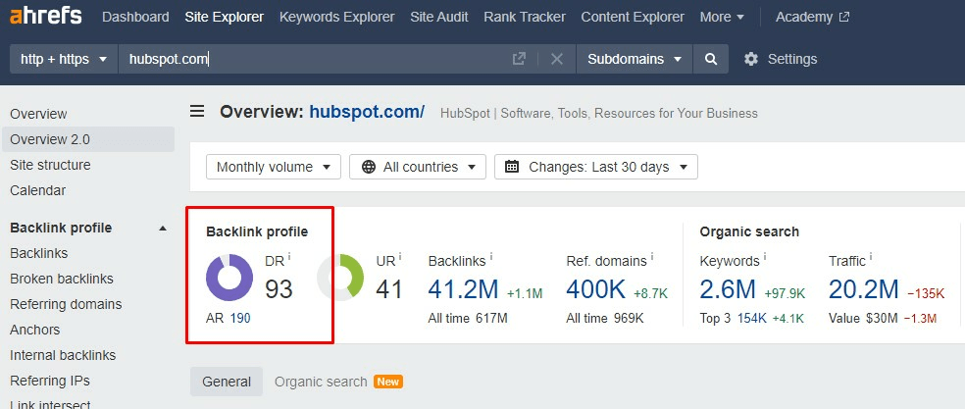Click the 2.6M keywords value

728,289
